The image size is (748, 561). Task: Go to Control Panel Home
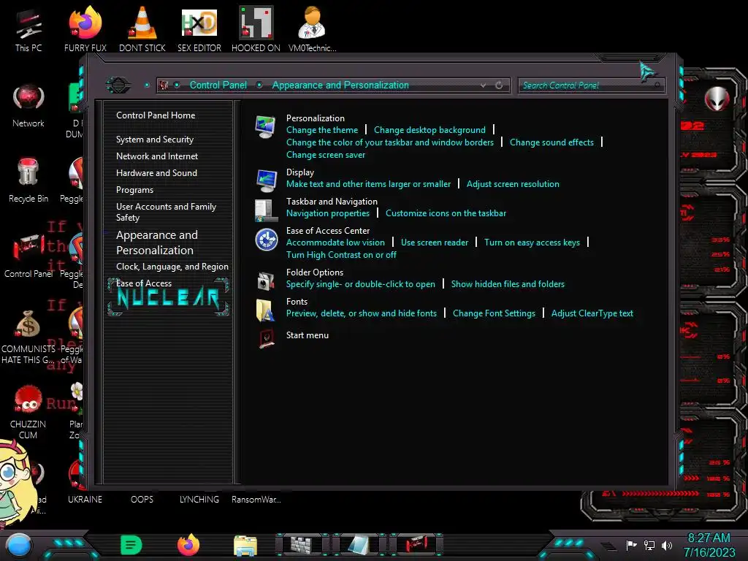click(x=156, y=115)
